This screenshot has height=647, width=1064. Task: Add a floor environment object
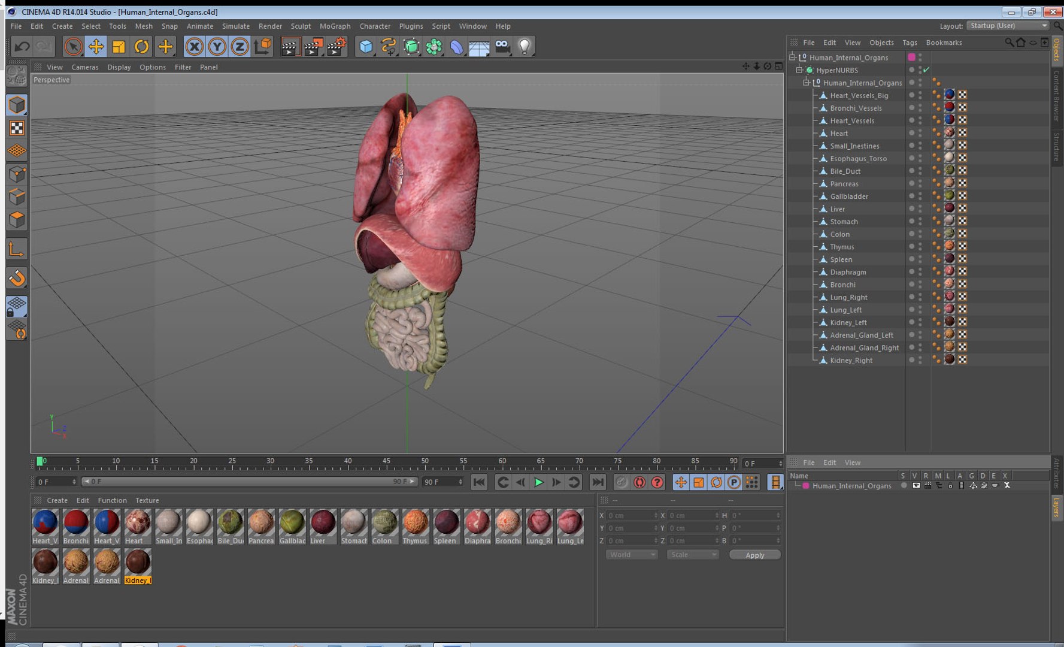click(x=479, y=47)
